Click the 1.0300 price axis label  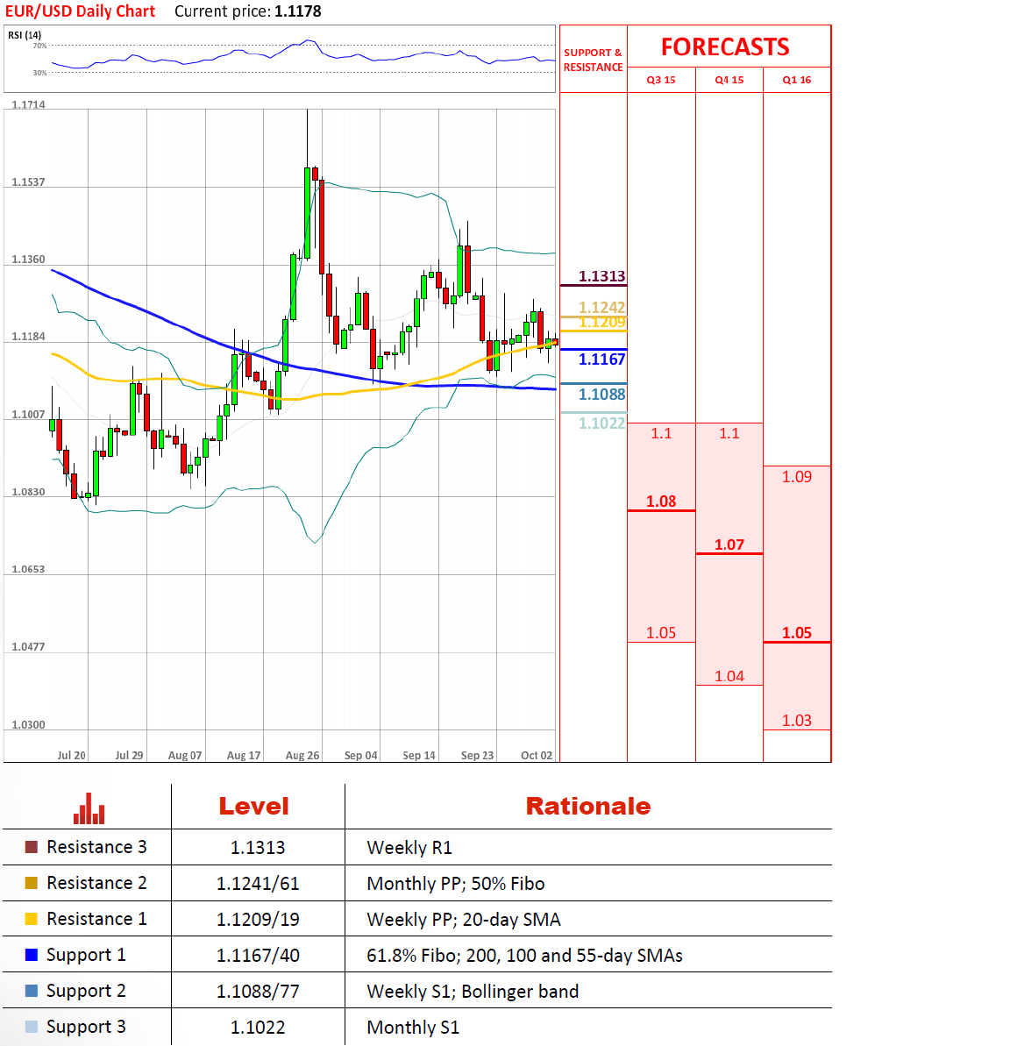29,724
